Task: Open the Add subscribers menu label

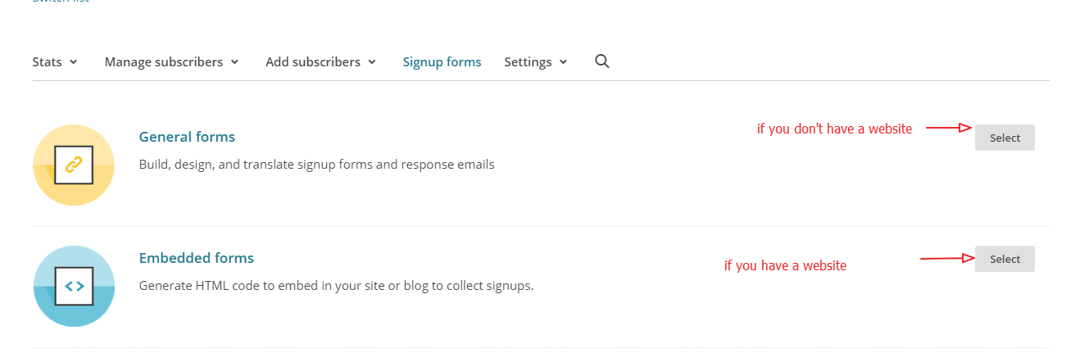Action: pos(313,62)
